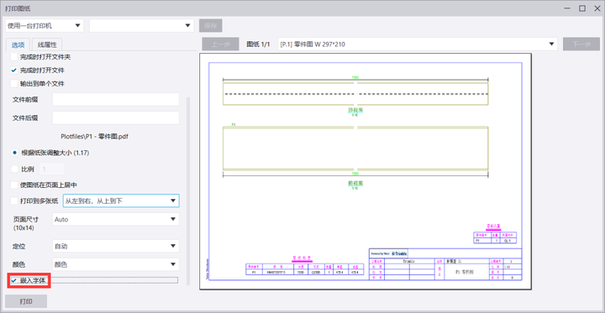This screenshot has width=605, height=313.
Task: Click the 文件前缀 input field
Action: [116, 100]
